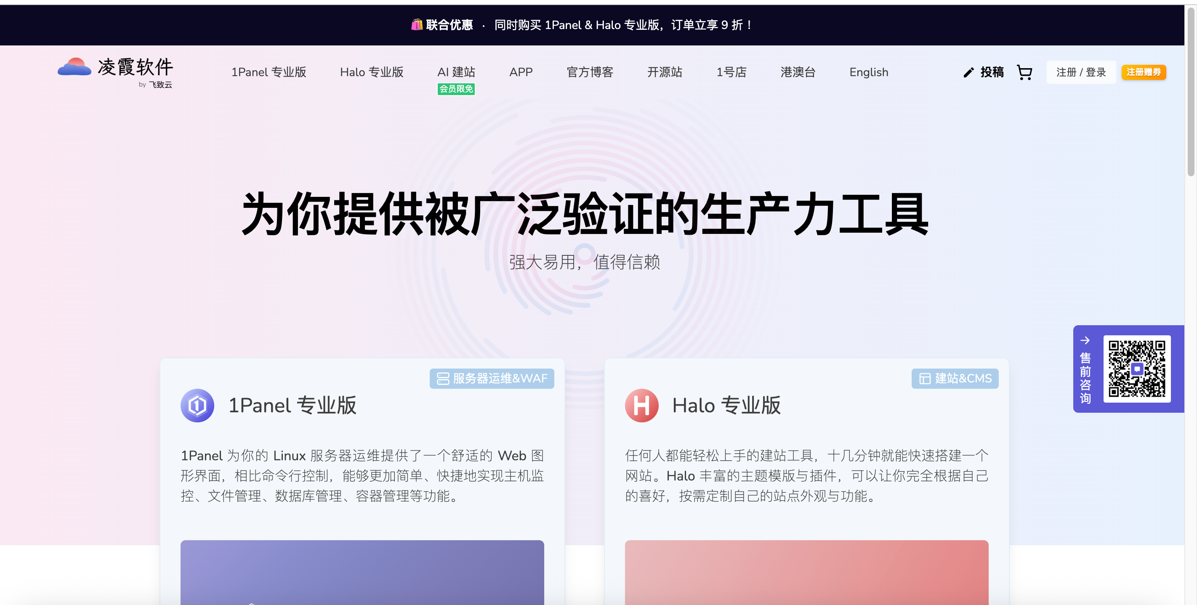The height and width of the screenshot is (605, 1197).
Task: Click the pencil 投稿 icon
Action: 968,72
